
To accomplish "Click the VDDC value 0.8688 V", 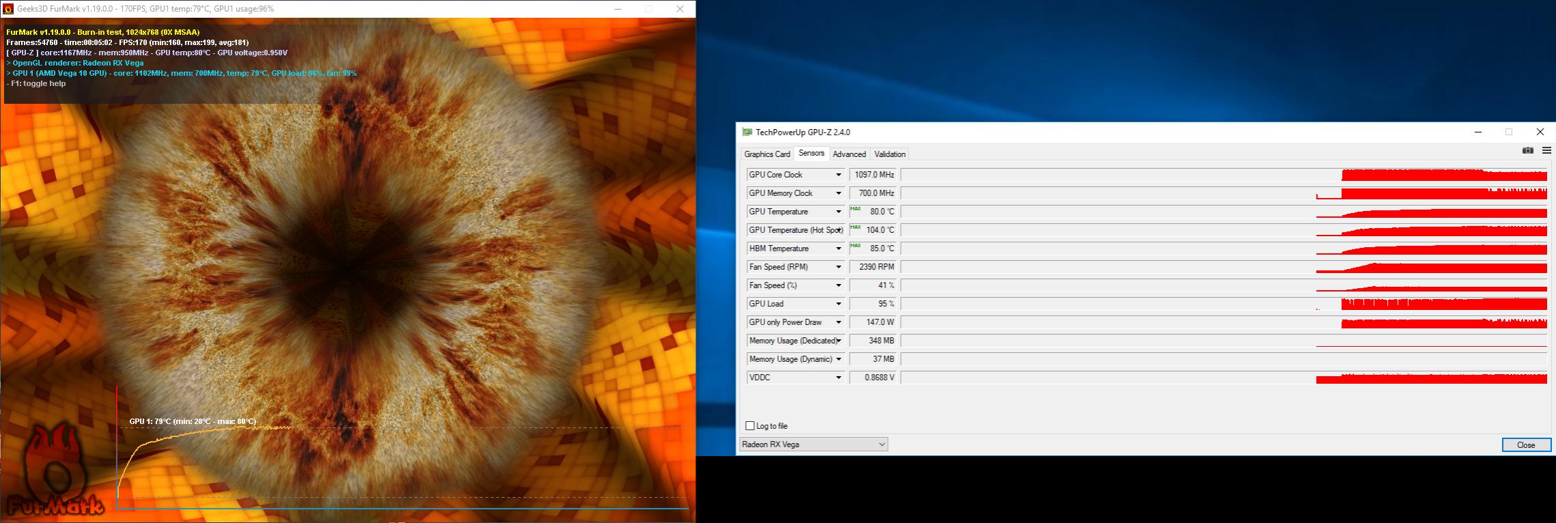I will (x=874, y=378).
